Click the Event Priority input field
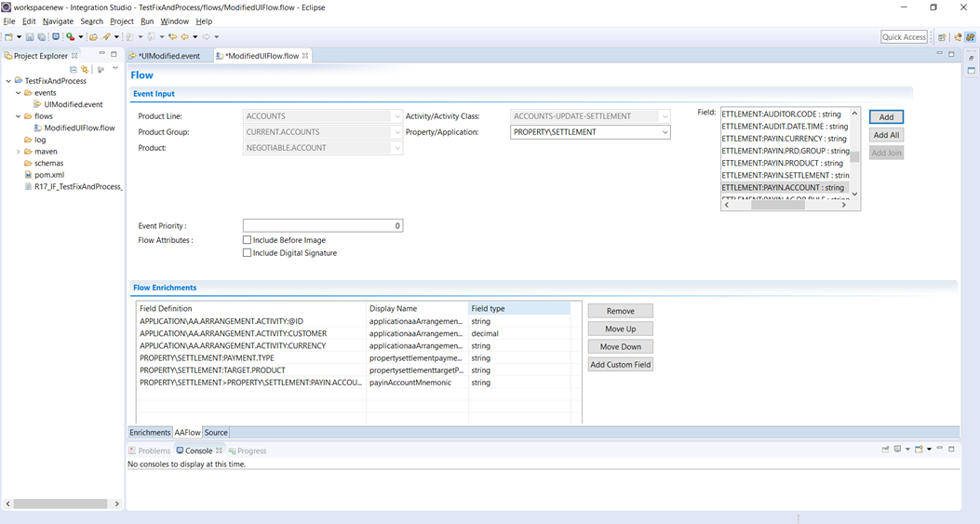Viewport: 980px width, 524px height. click(x=322, y=225)
